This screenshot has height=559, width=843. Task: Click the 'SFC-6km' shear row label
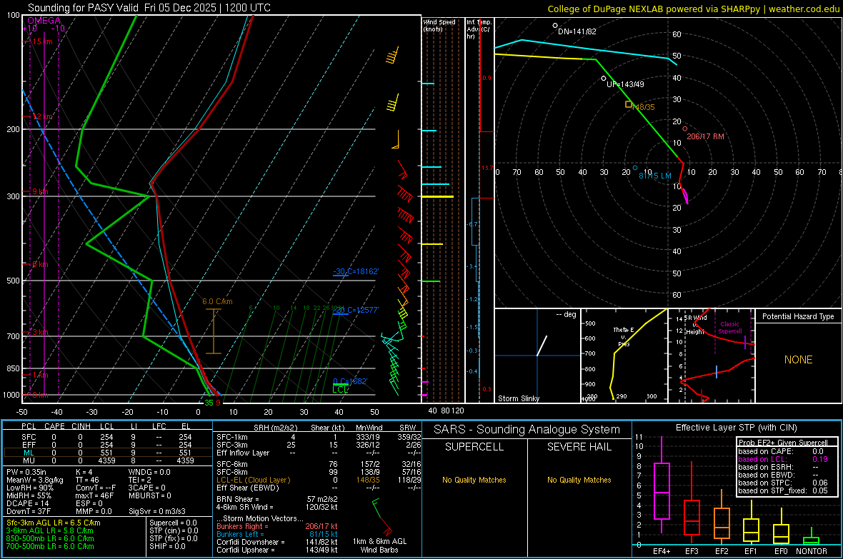[x=232, y=464]
